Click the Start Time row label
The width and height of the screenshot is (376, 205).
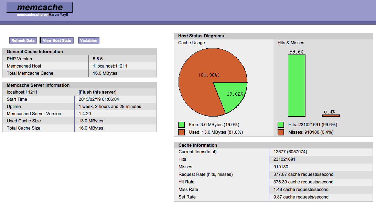17,99
